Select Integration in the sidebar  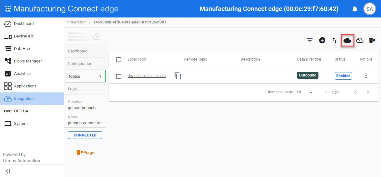[x=32, y=99]
